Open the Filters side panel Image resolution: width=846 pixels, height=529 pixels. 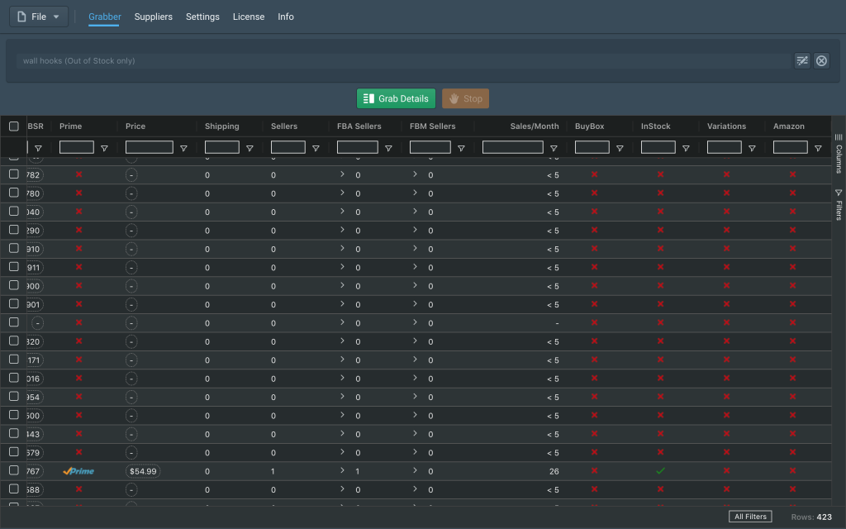pyautogui.click(x=839, y=204)
